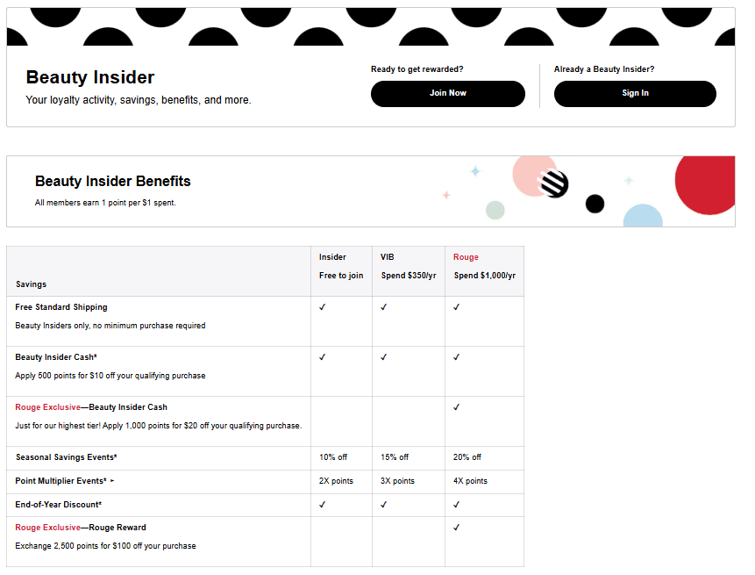Expand the Point Multiplier Events arrow
Viewport: 755px width, 575px height.
(112, 480)
